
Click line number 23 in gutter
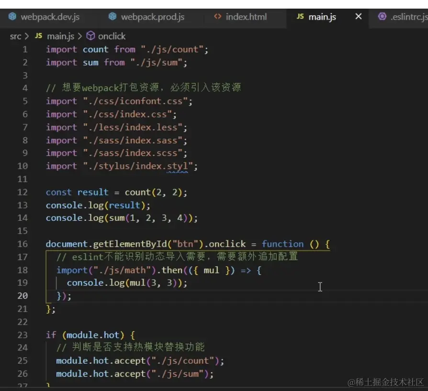pos(23,335)
